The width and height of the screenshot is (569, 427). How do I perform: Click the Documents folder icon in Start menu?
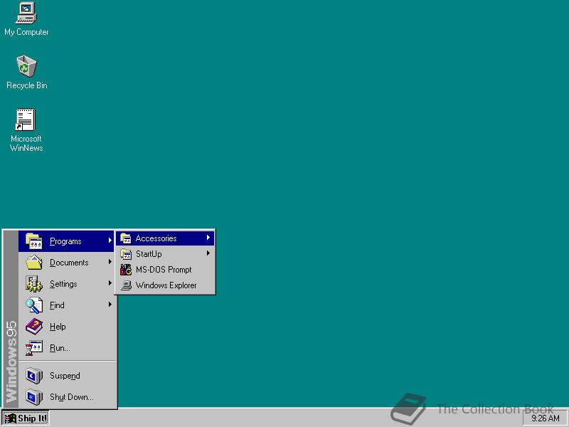pos(33,263)
